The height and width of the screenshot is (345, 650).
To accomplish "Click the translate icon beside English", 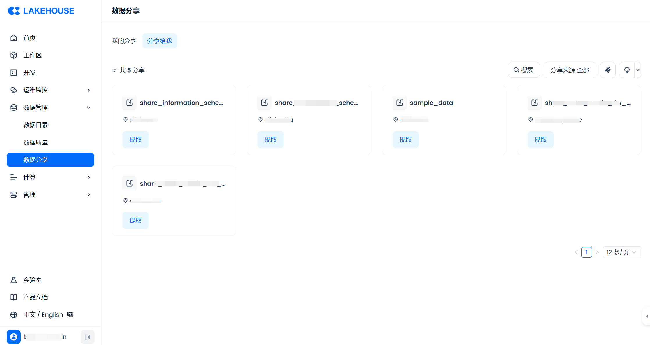I will [70, 314].
